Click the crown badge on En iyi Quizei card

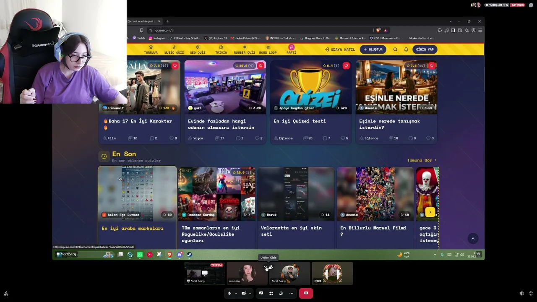click(x=346, y=65)
